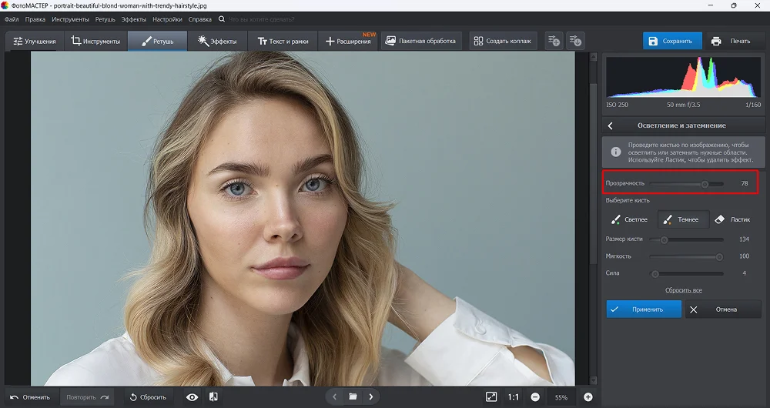Viewport: 770px width, 408px height.
Task: Click the Сбросить все link
Action: click(683, 290)
